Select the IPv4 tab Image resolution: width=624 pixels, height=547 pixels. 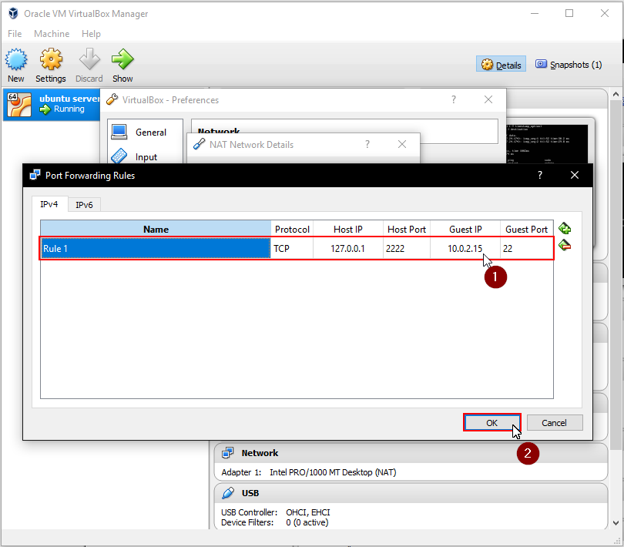(49, 204)
